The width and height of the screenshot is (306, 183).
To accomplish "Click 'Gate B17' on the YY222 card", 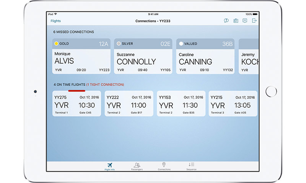I will click(137, 113).
